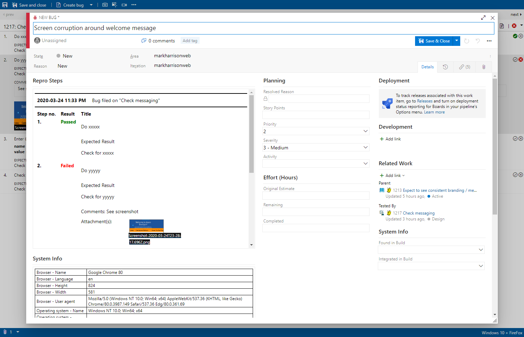Open the Attachments paperclip tab

click(484, 67)
